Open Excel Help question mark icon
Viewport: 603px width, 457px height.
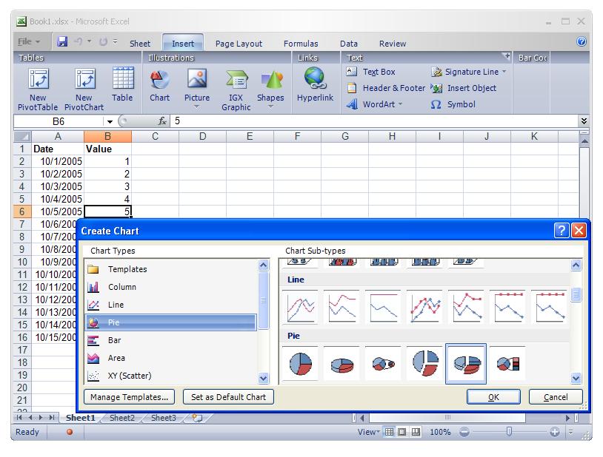point(582,41)
